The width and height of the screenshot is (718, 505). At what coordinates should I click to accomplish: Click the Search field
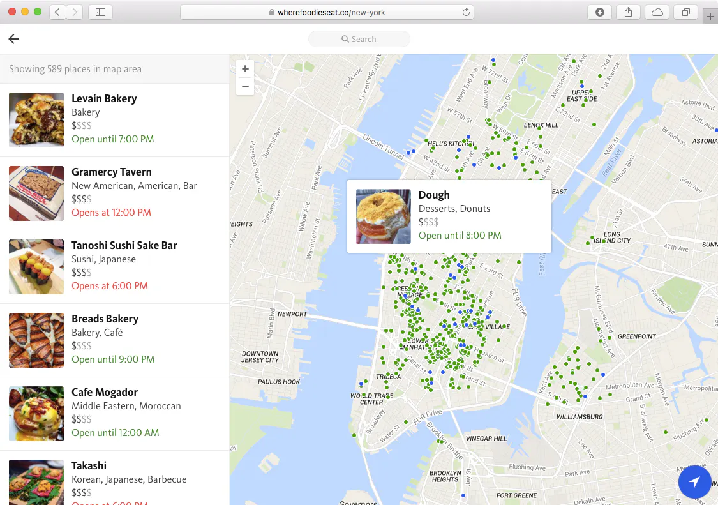click(x=359, y=39)
